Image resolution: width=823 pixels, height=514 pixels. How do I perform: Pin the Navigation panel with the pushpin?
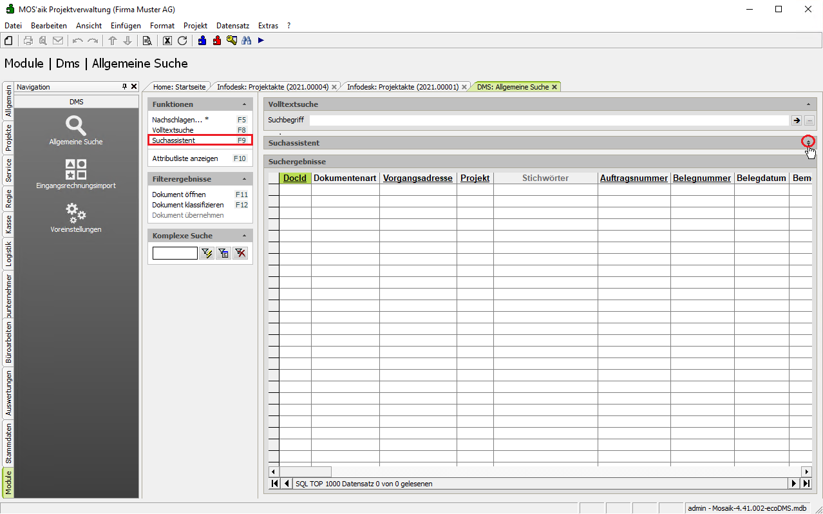click(125, 86)
